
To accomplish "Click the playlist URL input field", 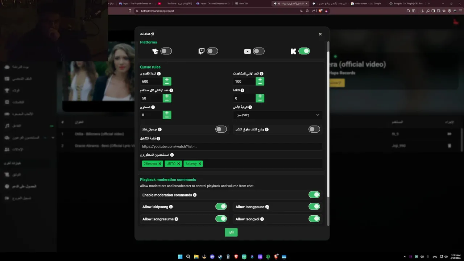I will (231, 146).
